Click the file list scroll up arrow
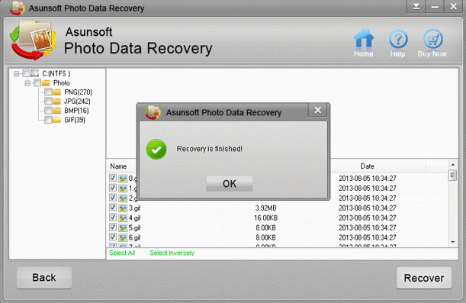This screenshot has height=303, width=466. [x=452, y=164]
